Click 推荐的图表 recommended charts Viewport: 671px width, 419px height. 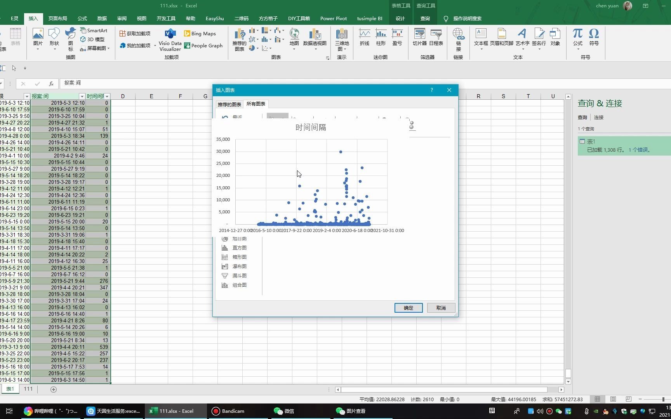(240, 40)
